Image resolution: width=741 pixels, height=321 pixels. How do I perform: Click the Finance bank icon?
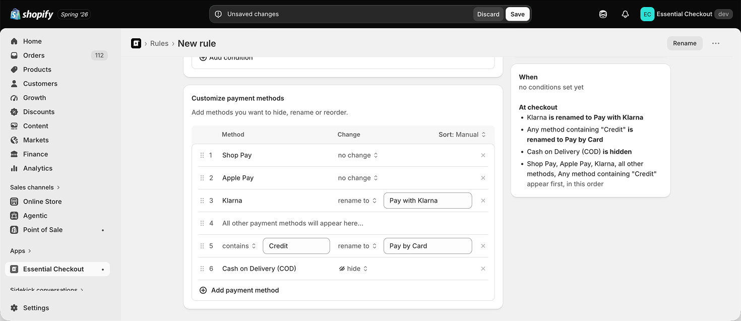coord(14,154)
